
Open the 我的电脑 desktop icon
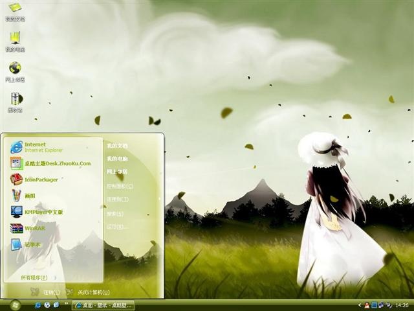click(15, 41)
